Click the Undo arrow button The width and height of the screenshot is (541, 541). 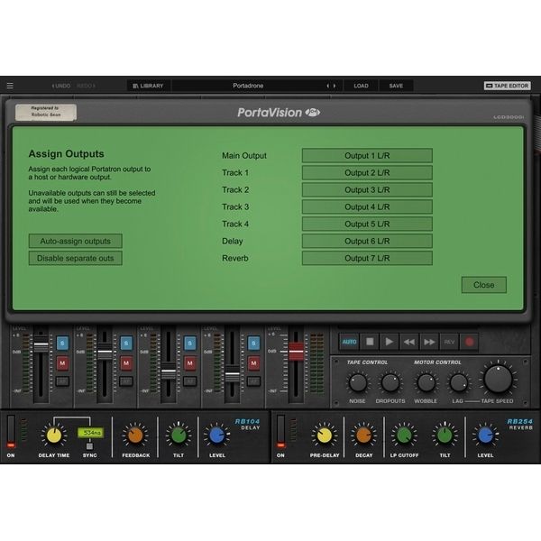coord(61,86)
